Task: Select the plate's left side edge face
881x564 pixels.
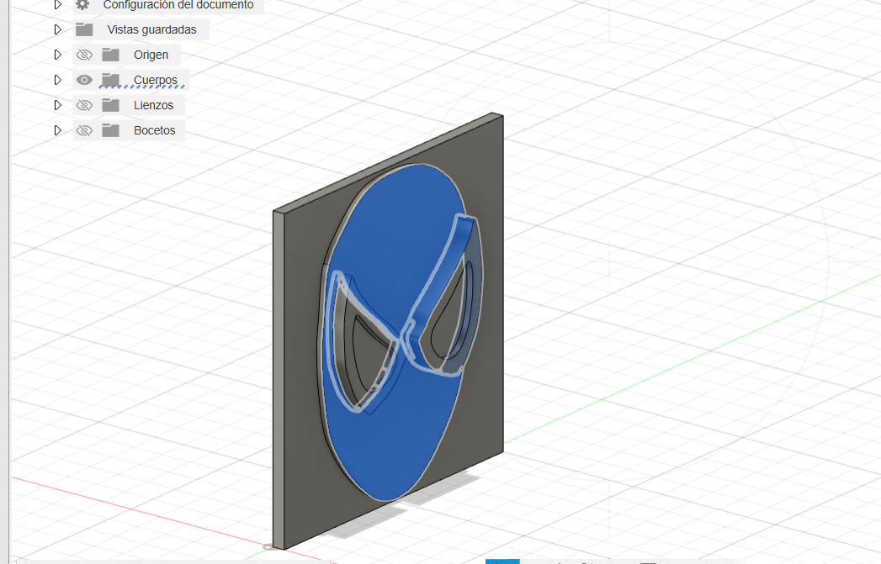Action: coord(279,382)
